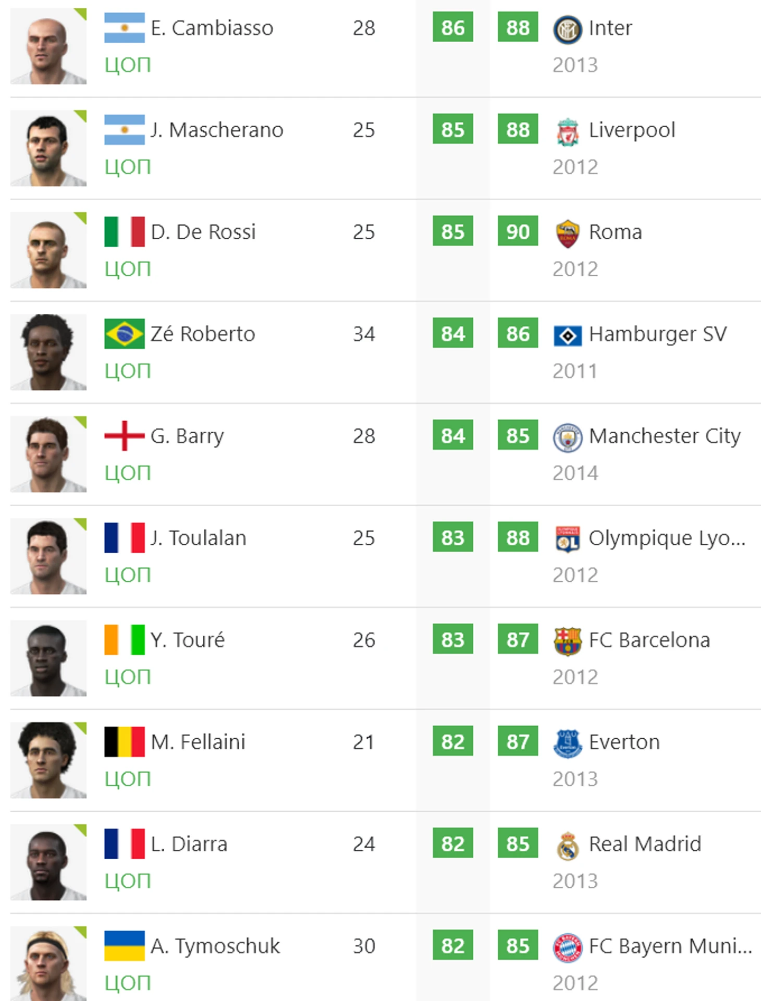Click the Real Madrid crest icon
The image size is (761, 1001).
[567, 846]
